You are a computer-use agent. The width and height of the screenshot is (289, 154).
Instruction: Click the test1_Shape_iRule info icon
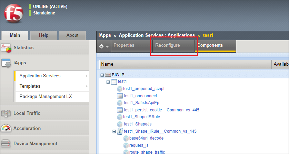pos(120,131)
